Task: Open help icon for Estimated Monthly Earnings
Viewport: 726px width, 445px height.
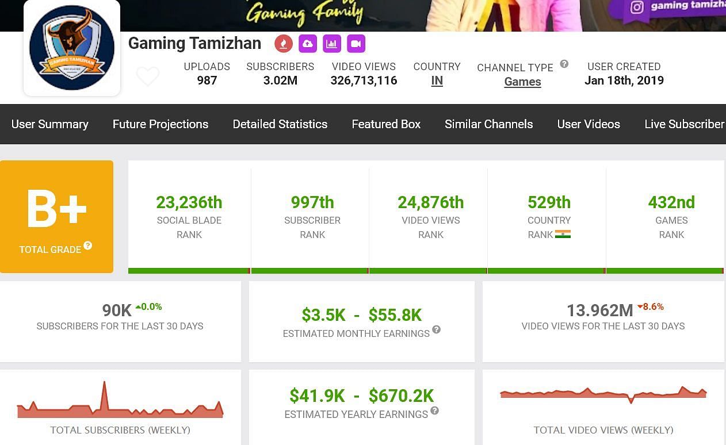Action: tap(437, 329)
